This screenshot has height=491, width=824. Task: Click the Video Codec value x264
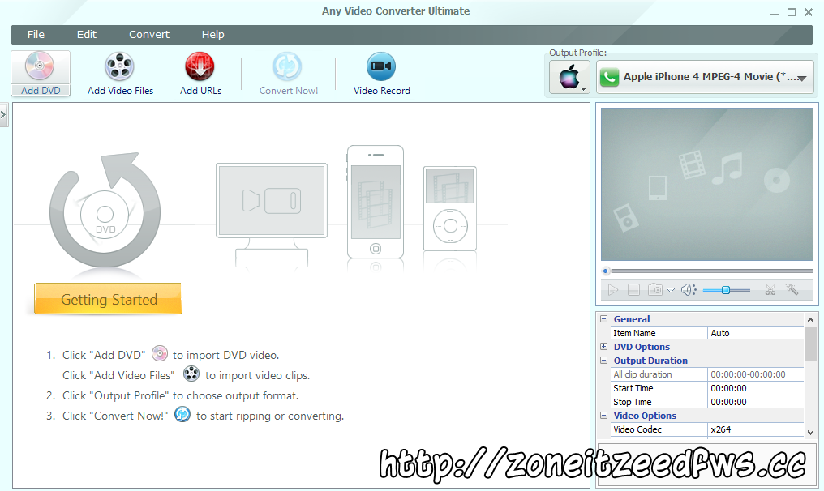click(756, 429)
